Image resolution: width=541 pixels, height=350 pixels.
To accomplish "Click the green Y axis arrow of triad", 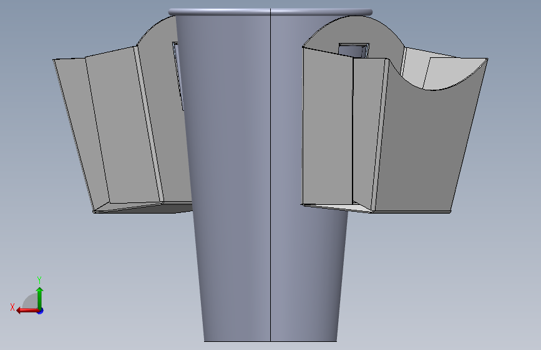I will [x=40, y=298].
